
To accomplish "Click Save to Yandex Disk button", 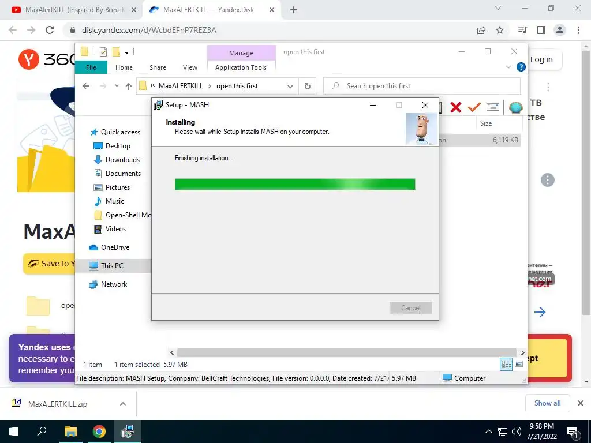I will point(49,264).
